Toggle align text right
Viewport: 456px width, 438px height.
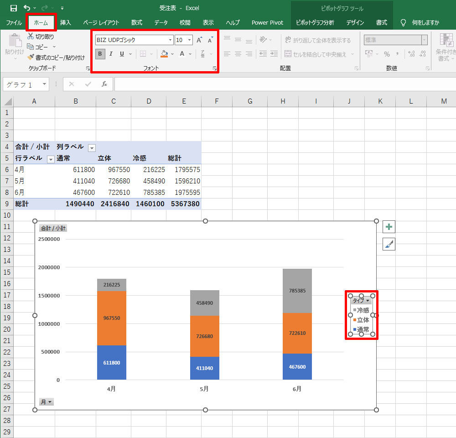pyautogui.click(x=249, y=54)
